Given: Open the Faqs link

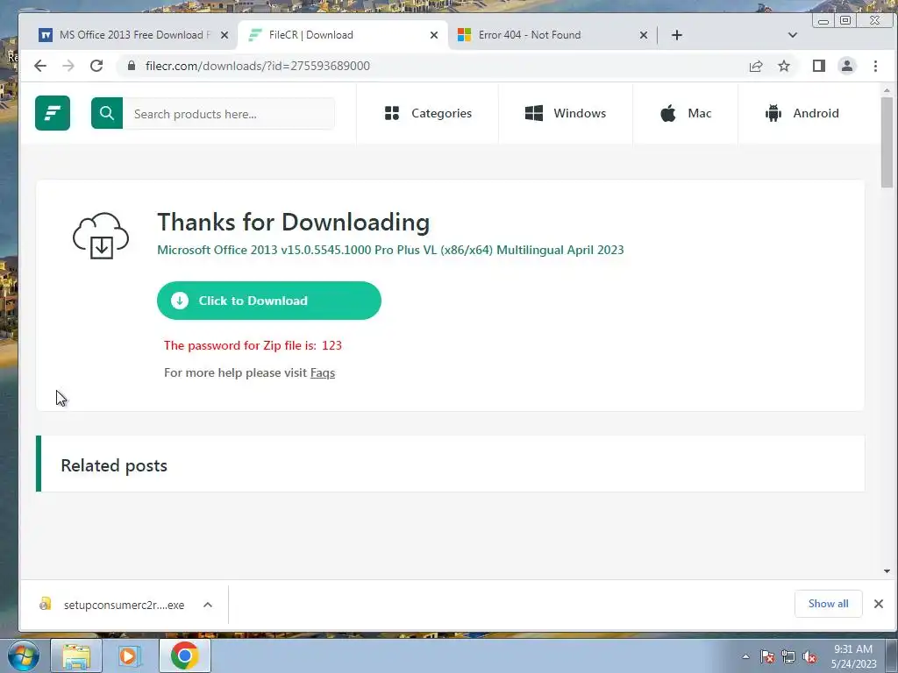Looking at the screenshot, I should 323,372.
